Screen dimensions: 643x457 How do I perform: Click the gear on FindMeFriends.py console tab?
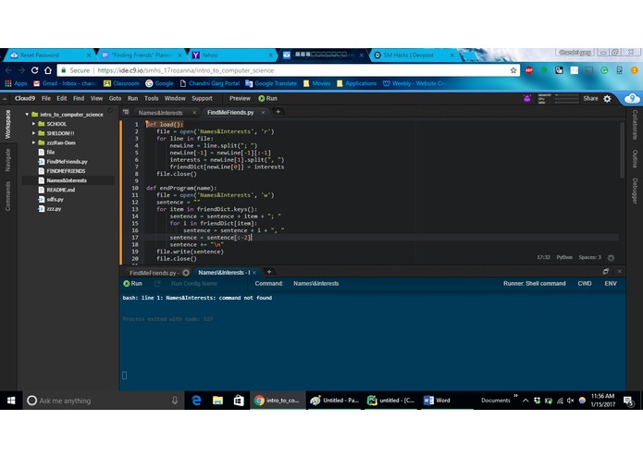(x=186, y=273)
